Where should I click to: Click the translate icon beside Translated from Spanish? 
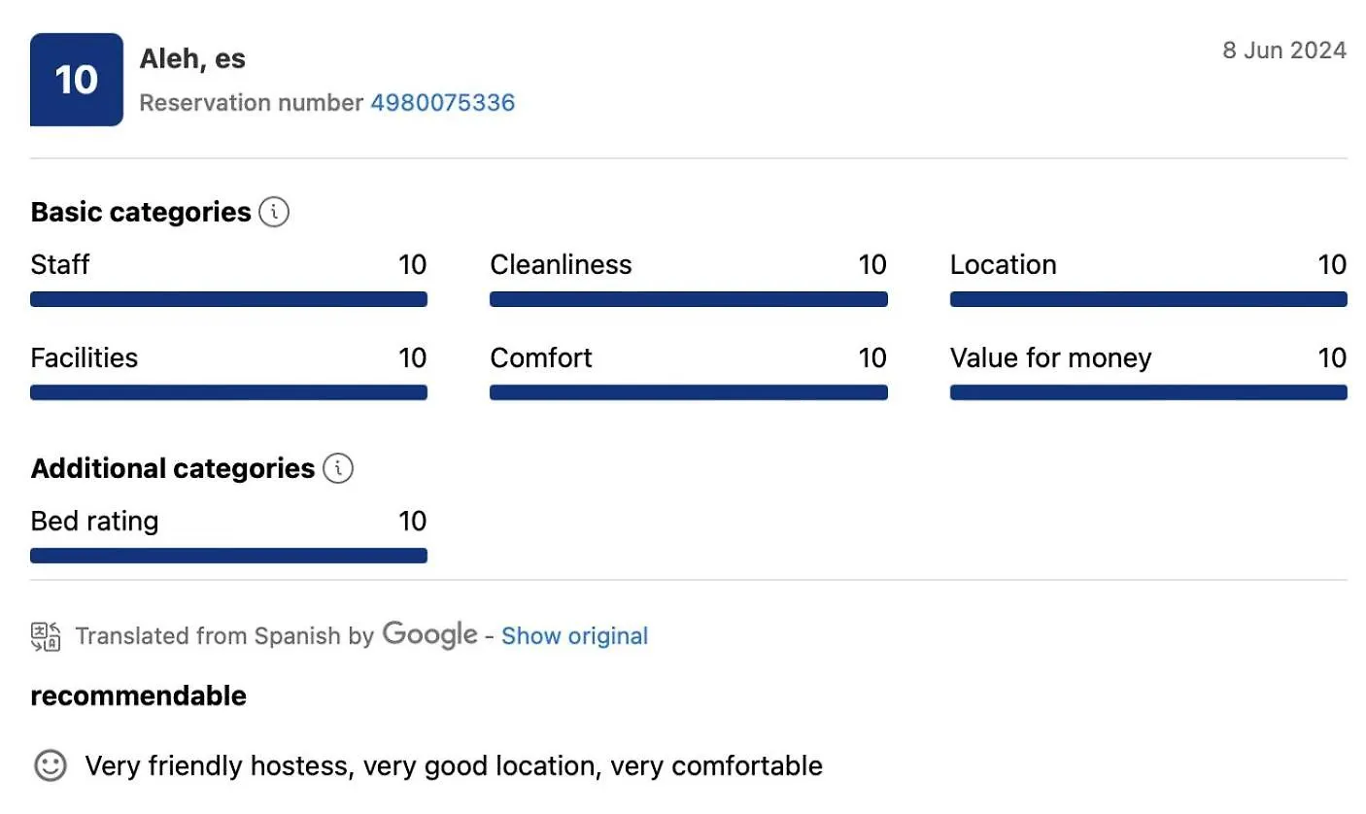tap(46, 636)
